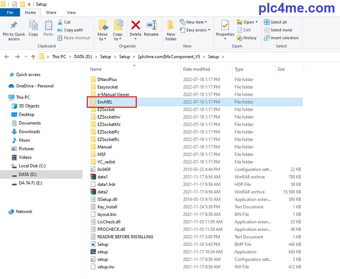
Task: Click Invert selection in the ribbon
Action: pyautogui.click(x=281, y=38)
